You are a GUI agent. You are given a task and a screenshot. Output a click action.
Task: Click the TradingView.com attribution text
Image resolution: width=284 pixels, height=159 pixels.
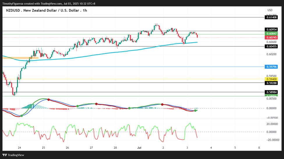coord(51,3)
